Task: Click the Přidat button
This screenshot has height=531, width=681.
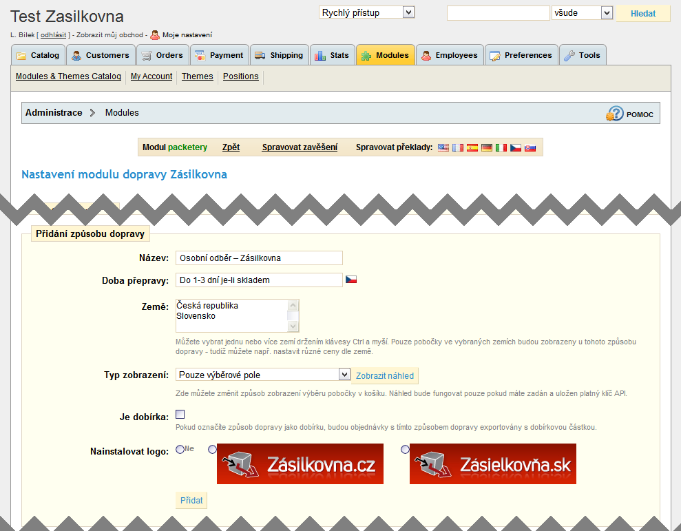Action: coord(191,501)
